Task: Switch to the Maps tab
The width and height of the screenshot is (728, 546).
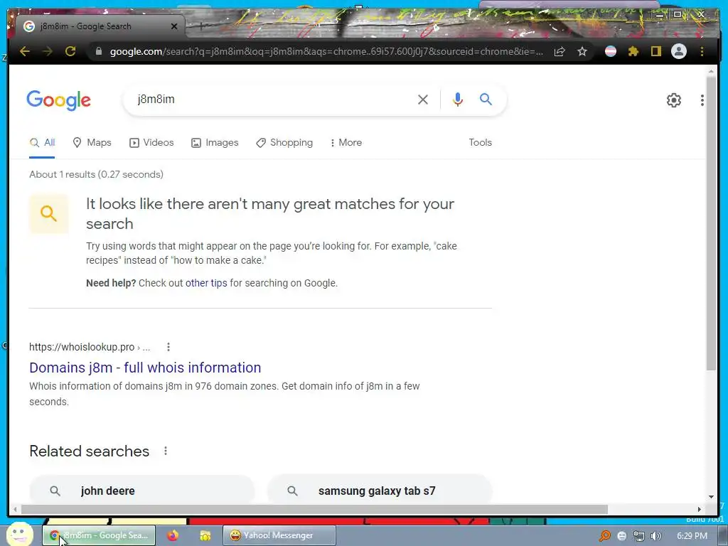Action: (x=92, y=142)
